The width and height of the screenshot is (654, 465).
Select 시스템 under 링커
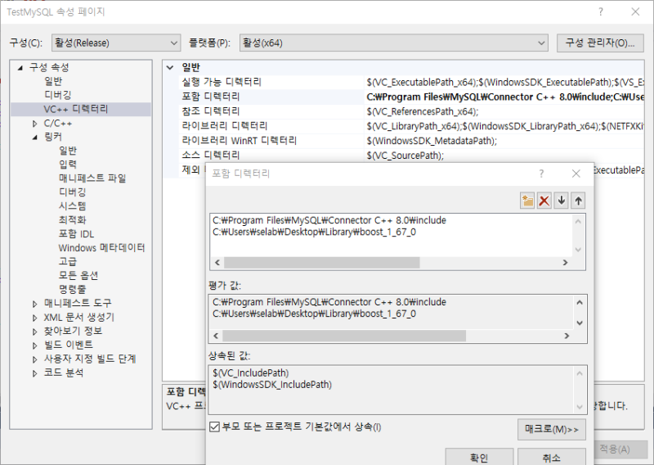tap(72, 205)
